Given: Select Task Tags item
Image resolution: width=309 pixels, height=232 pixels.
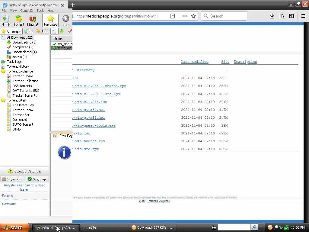Looking at the screenshot, I should click(14, 62).
